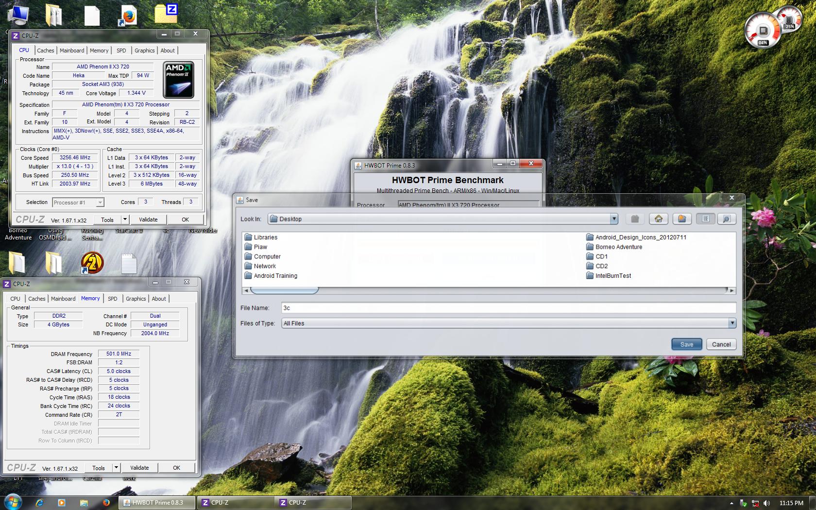The image size is (816, 510).
Task: Click the AMD Phenom II logo image
Action: pyautogui.click(x=179, y=80)
